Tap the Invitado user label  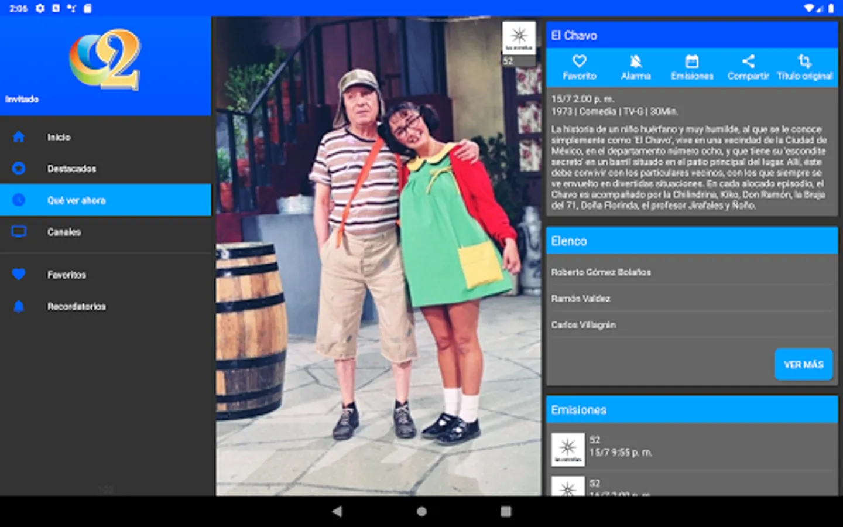(x=22, y=100)
